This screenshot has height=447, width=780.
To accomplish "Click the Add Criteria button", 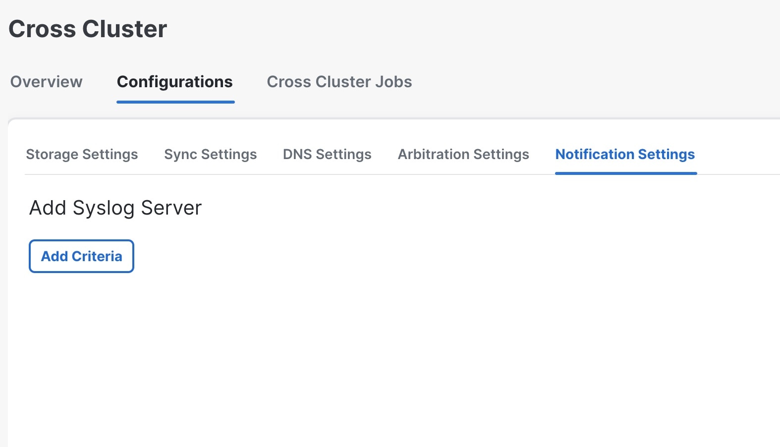I will (x=81, y=256).
